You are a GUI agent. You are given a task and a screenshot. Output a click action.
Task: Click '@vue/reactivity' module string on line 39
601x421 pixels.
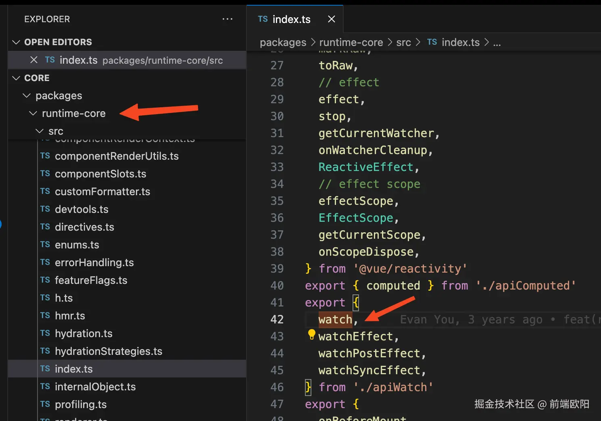click(x=410, y=269)
